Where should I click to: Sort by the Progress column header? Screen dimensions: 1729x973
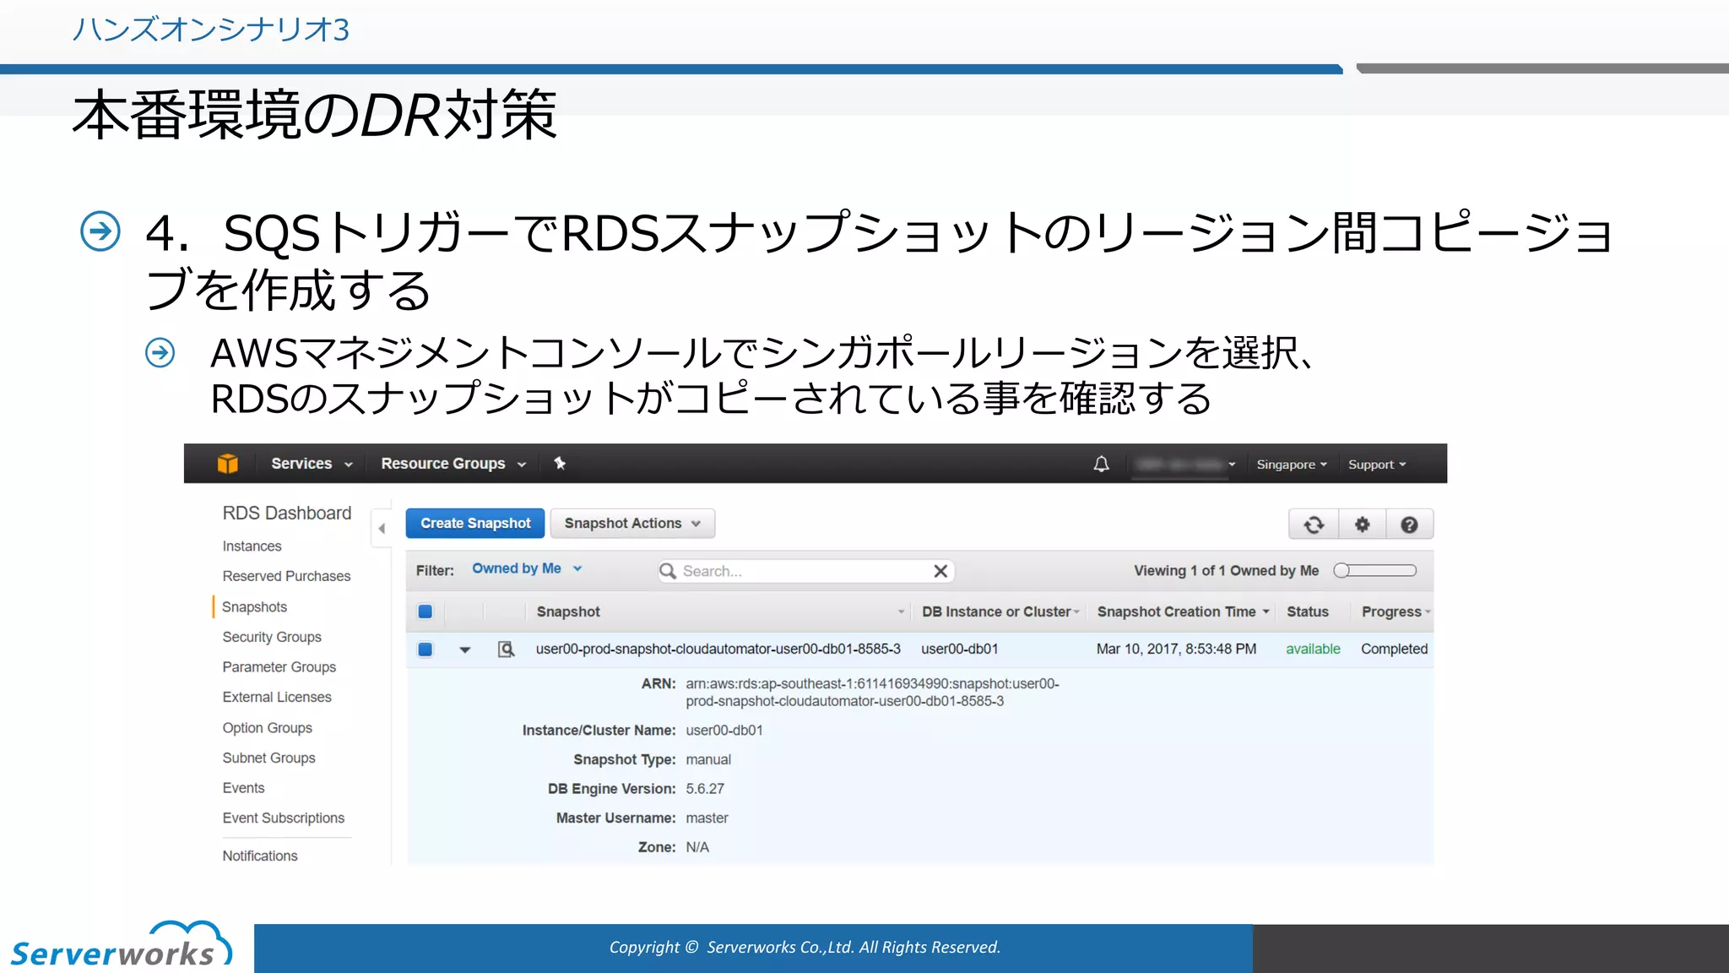tap(1396, 612)
